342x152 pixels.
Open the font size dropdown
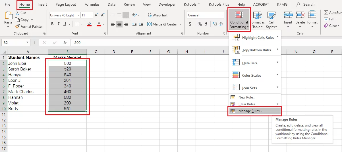[x=91, y=15]
